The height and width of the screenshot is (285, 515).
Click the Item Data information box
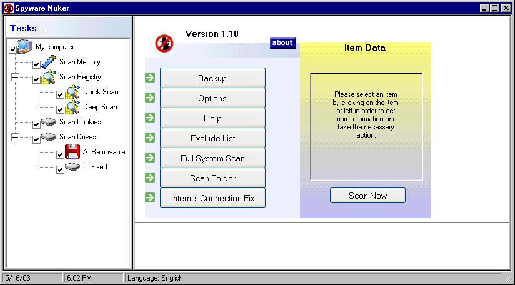(x=366, y=126)
